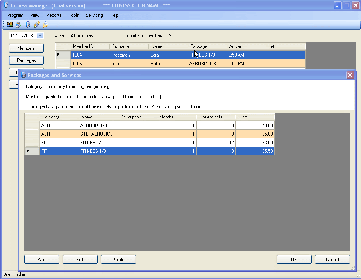Click the Description column header
This screenshot has height=279, width=361.
(138, 117)
